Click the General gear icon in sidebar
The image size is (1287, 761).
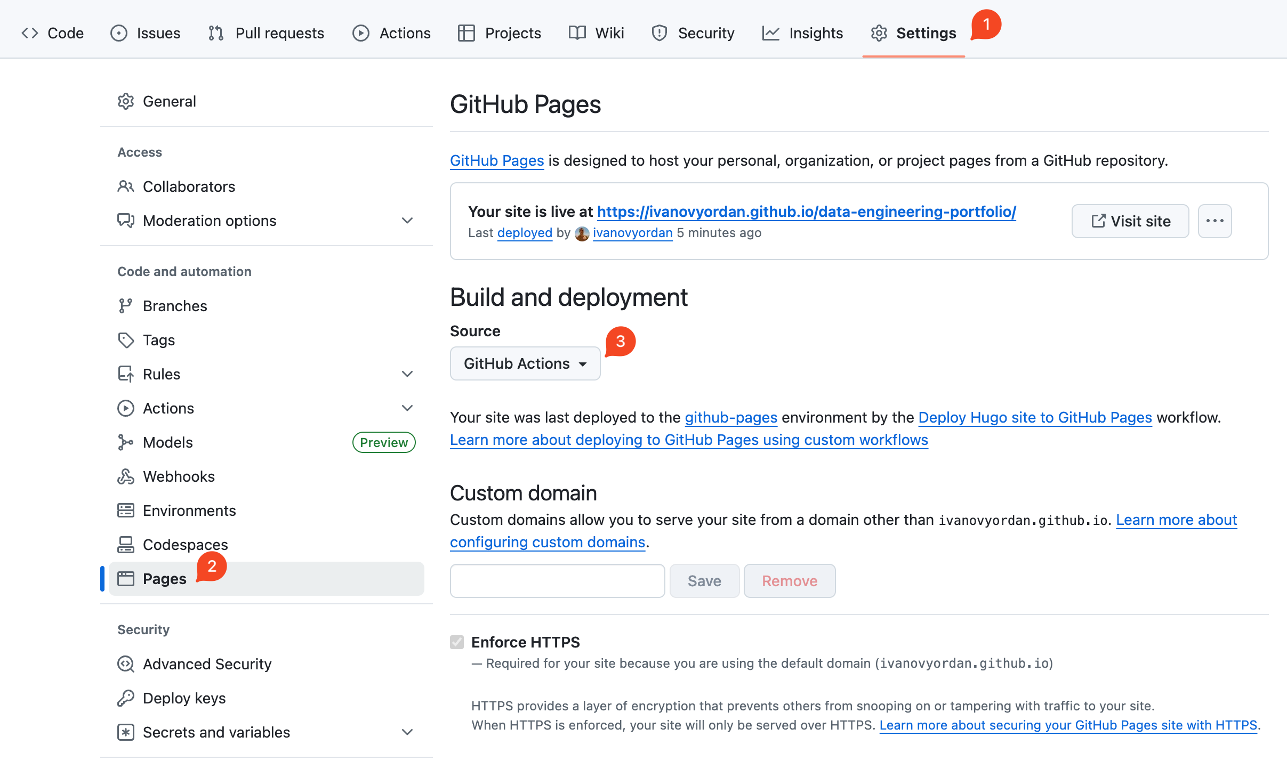(x=126, y=101)
